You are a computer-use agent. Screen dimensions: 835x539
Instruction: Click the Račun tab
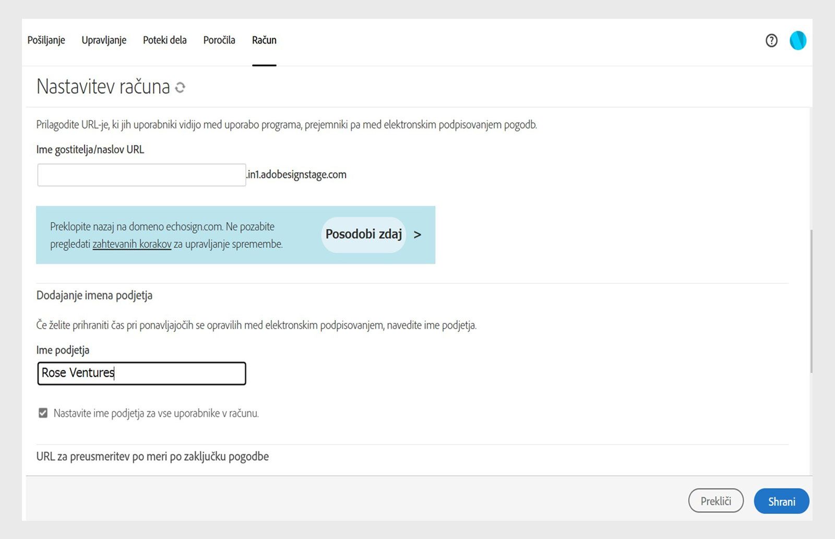click(x=264, y=40)
